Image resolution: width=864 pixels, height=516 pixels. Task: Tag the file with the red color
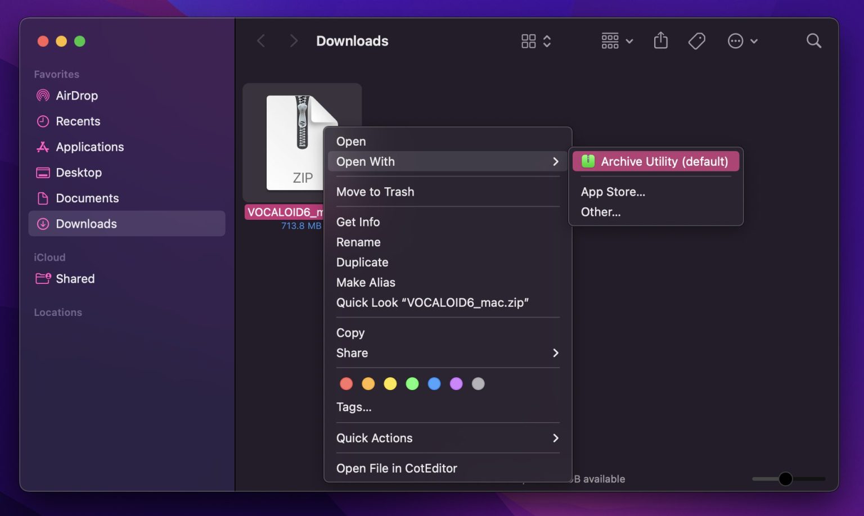(346, 383)
